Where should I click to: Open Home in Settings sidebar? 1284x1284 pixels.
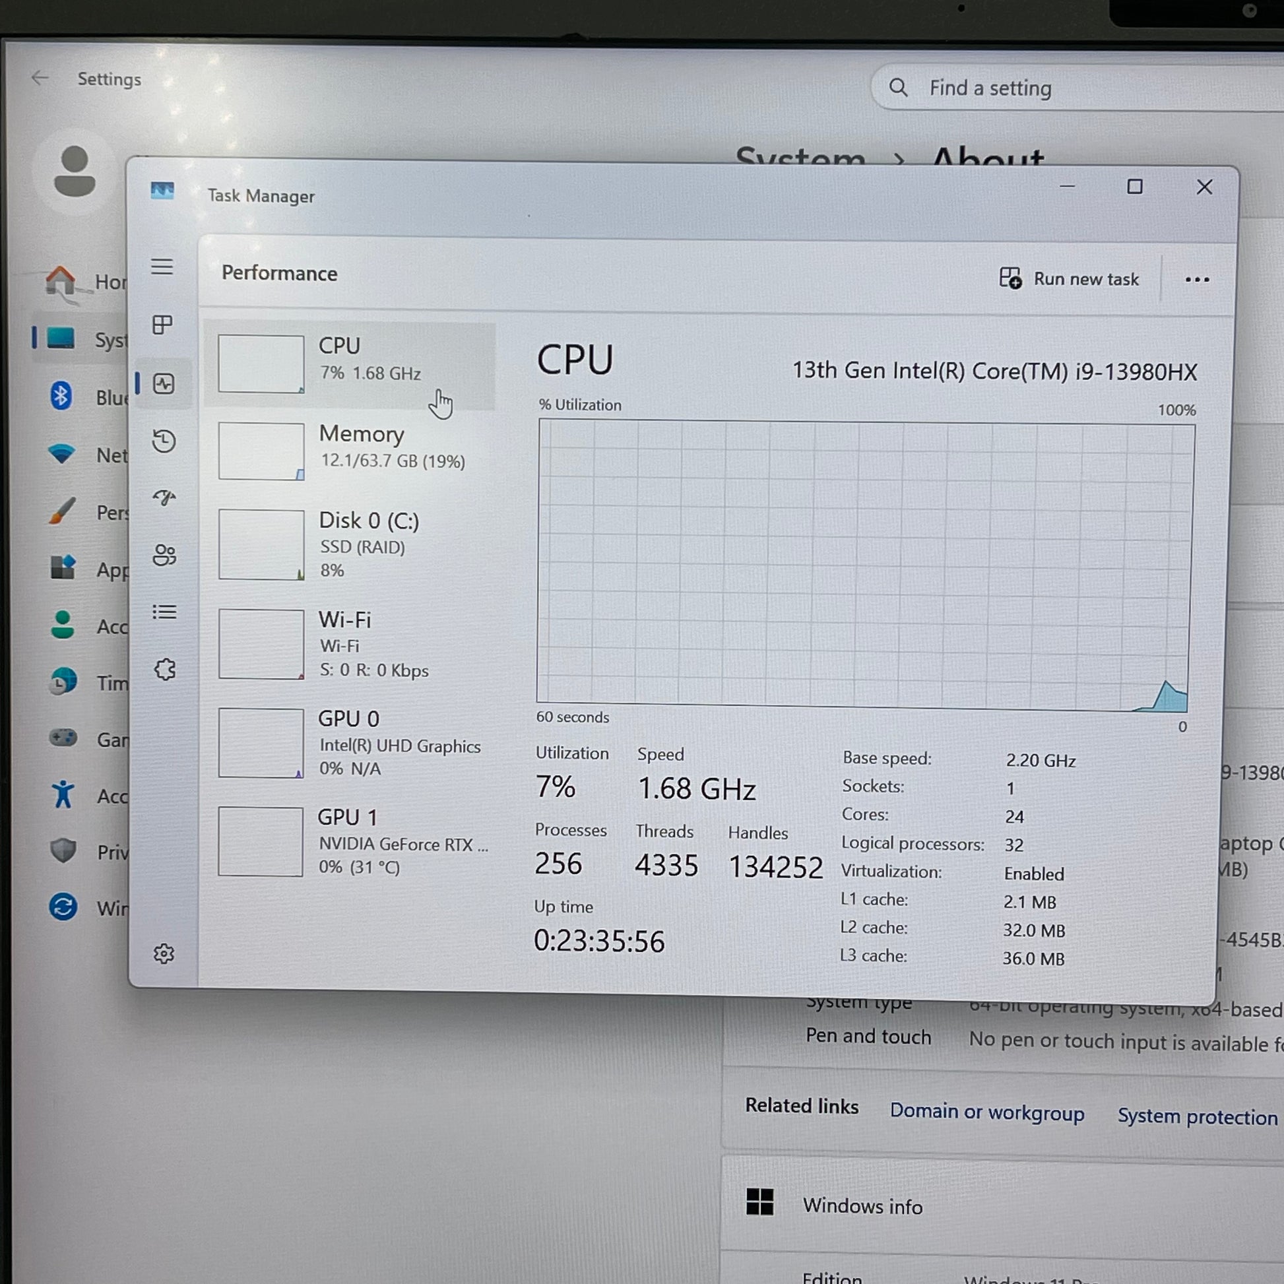tap(80, 281)
